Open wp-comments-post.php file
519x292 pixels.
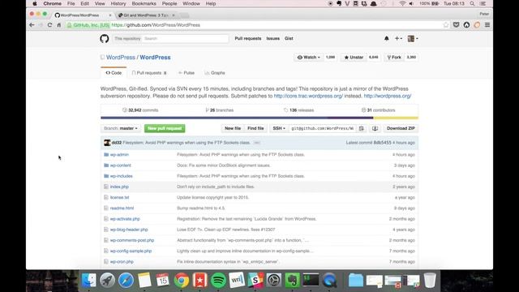pyautogui.click(x=132, y=240)
